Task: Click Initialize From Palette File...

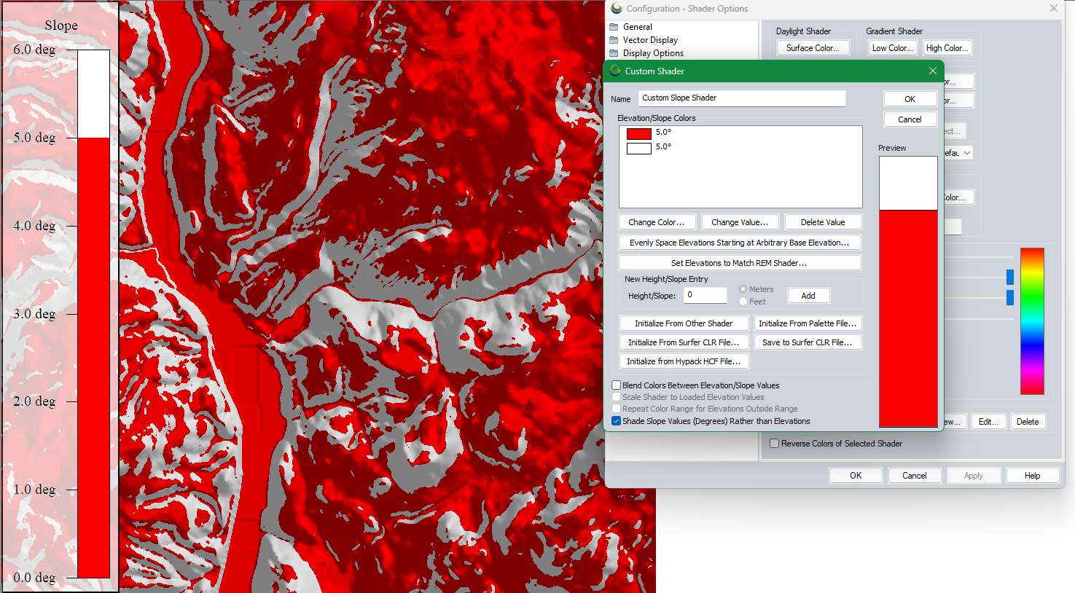Action: [808, 323]
